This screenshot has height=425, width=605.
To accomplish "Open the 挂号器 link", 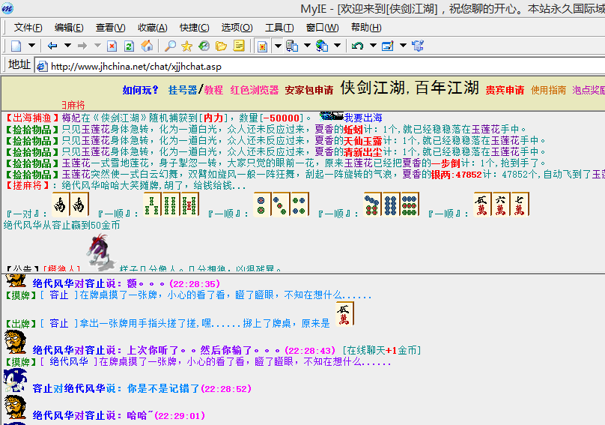I will click(x=183, y=90).
